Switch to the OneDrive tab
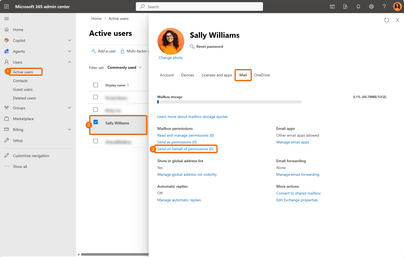This screenshot has height=257, width=404. click(x=262, y=75)
